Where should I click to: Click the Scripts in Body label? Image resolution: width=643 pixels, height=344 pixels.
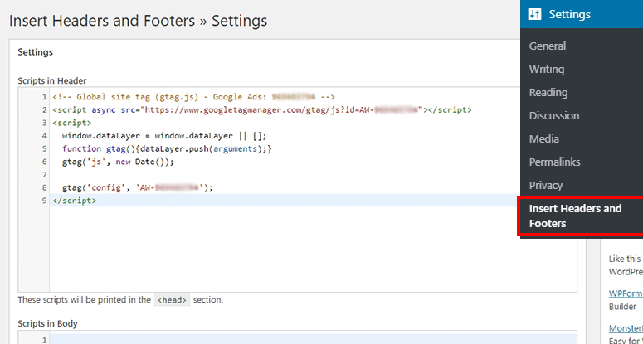coord(47,323)
